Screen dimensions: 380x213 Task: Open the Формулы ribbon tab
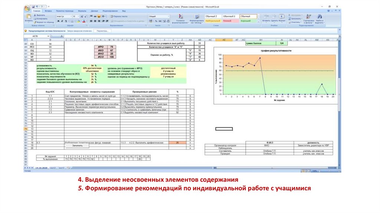(x=82, y=11)
